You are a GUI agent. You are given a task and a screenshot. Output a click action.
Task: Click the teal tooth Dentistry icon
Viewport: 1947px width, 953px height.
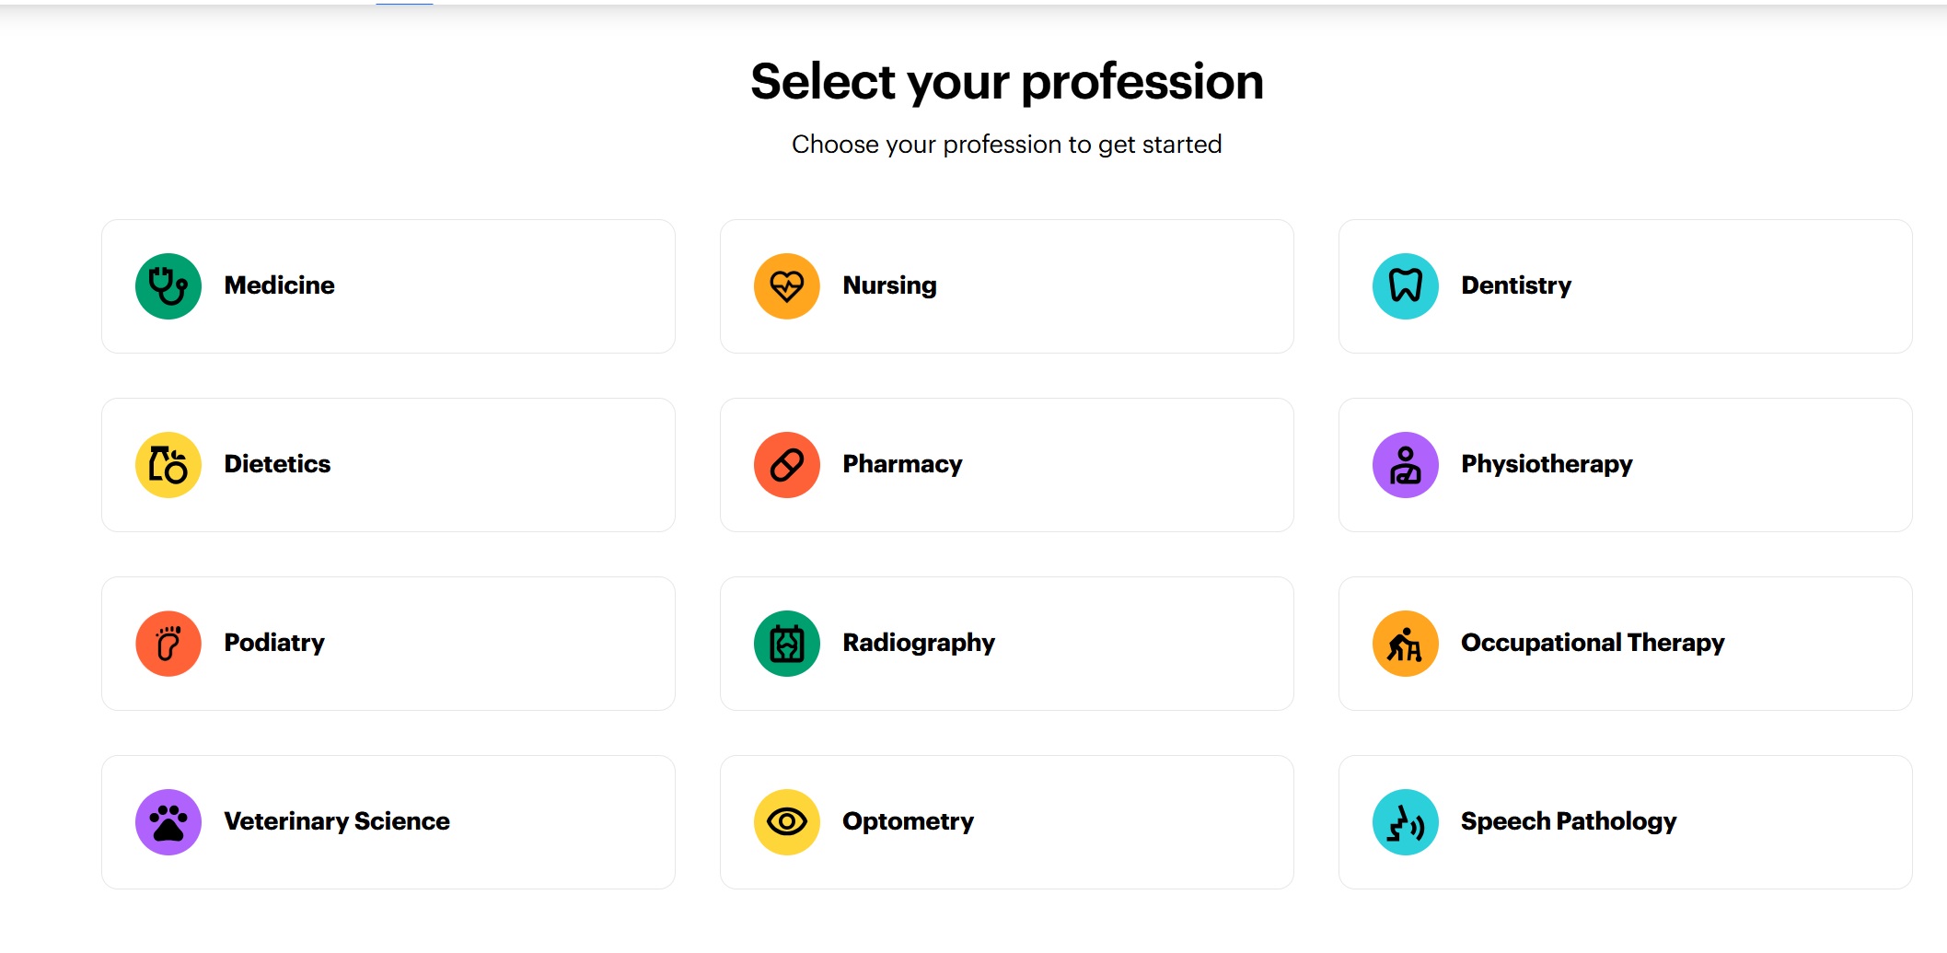coord(1406,286)
